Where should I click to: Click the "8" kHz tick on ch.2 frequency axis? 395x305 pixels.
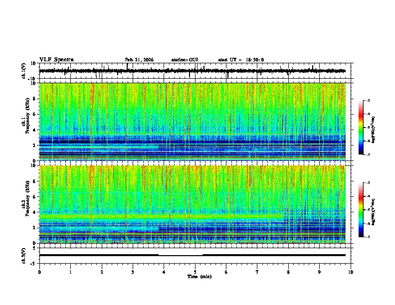click(34, 181)
